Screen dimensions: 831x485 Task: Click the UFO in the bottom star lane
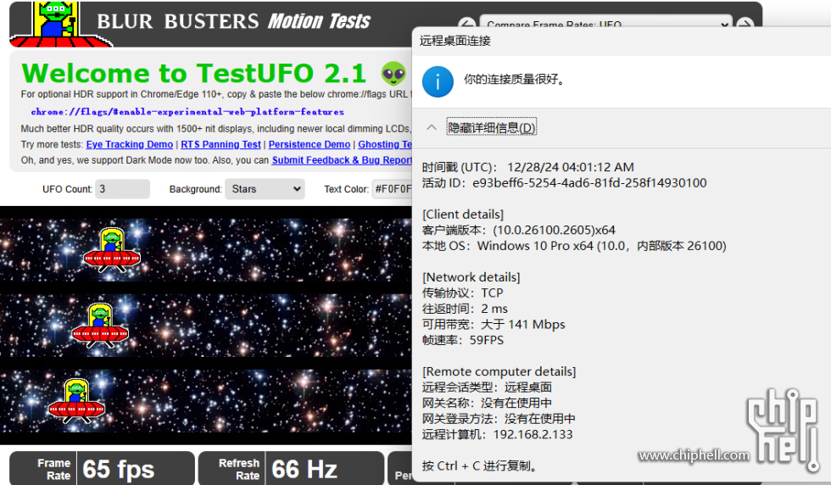[x=77, y=401]
